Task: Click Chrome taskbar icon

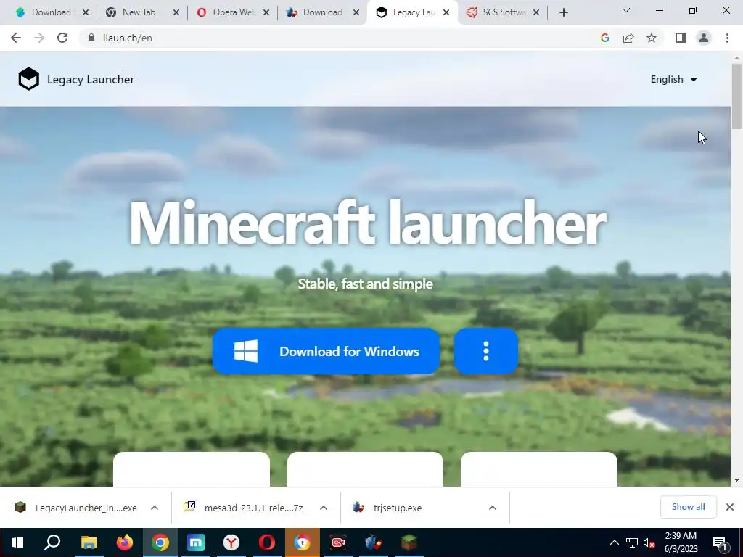Action: (x=160, y=542)
